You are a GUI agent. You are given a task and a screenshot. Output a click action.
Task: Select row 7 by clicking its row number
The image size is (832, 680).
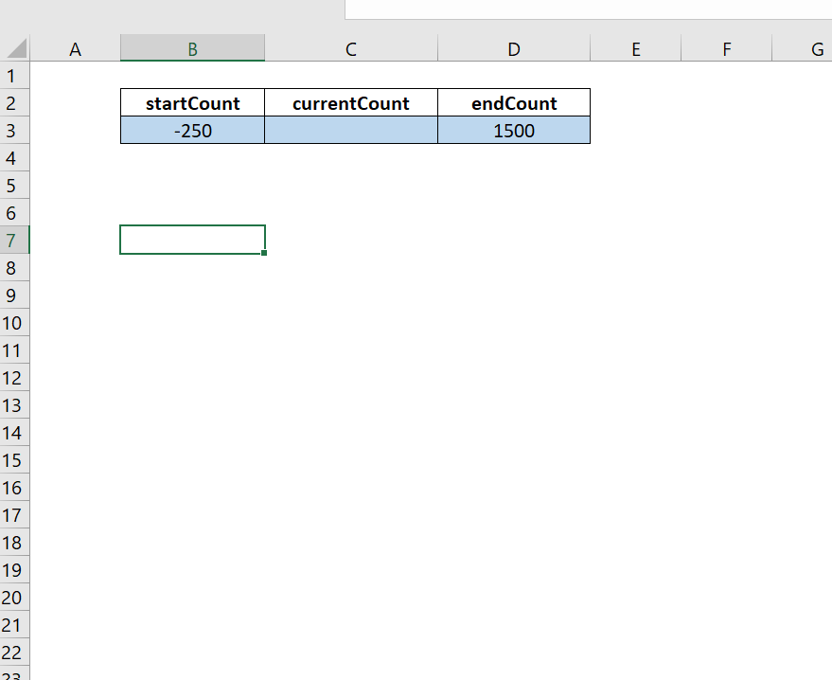pyautogui.click(x=13, y=240)
